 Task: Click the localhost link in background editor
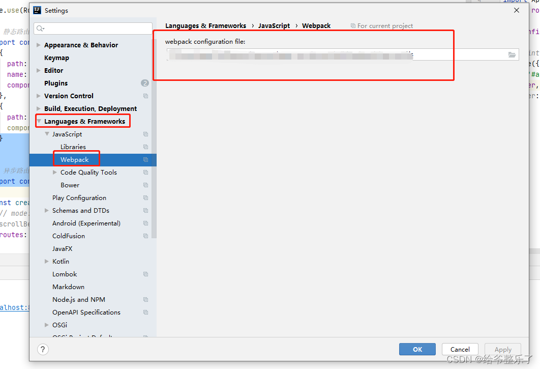(x=14, y=307)
